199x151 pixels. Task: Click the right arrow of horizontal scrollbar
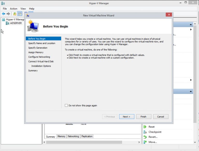[139, 142]
